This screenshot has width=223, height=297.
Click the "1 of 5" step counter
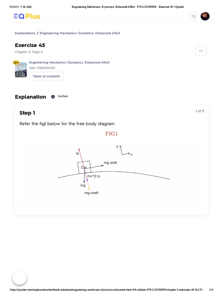(200, 111)
